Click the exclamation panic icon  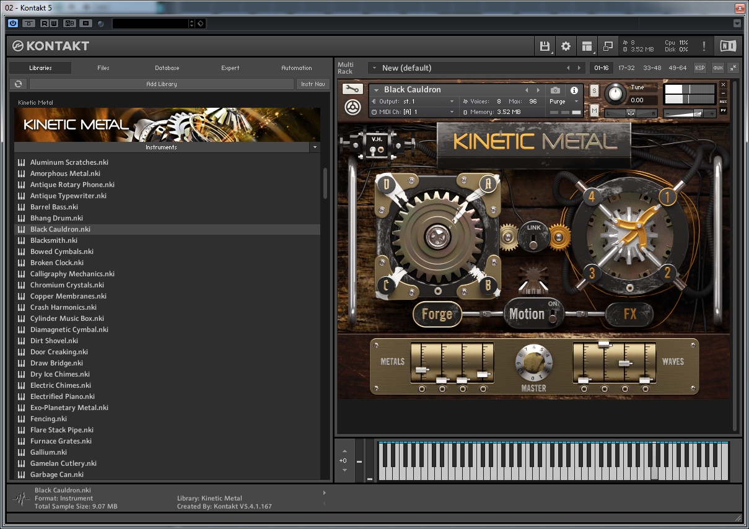click(704, 46)
